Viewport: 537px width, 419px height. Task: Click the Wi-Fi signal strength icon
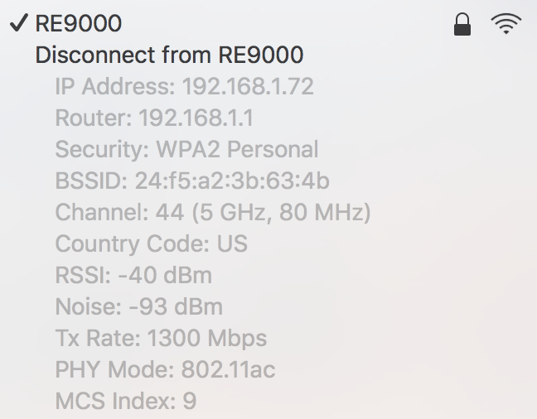(x=506, y=24)
